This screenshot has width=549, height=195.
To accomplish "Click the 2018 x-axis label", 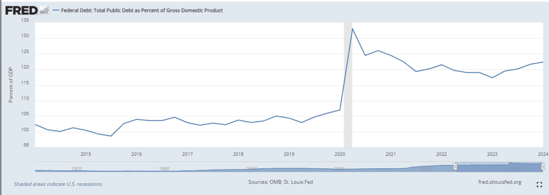I will 238,154.
